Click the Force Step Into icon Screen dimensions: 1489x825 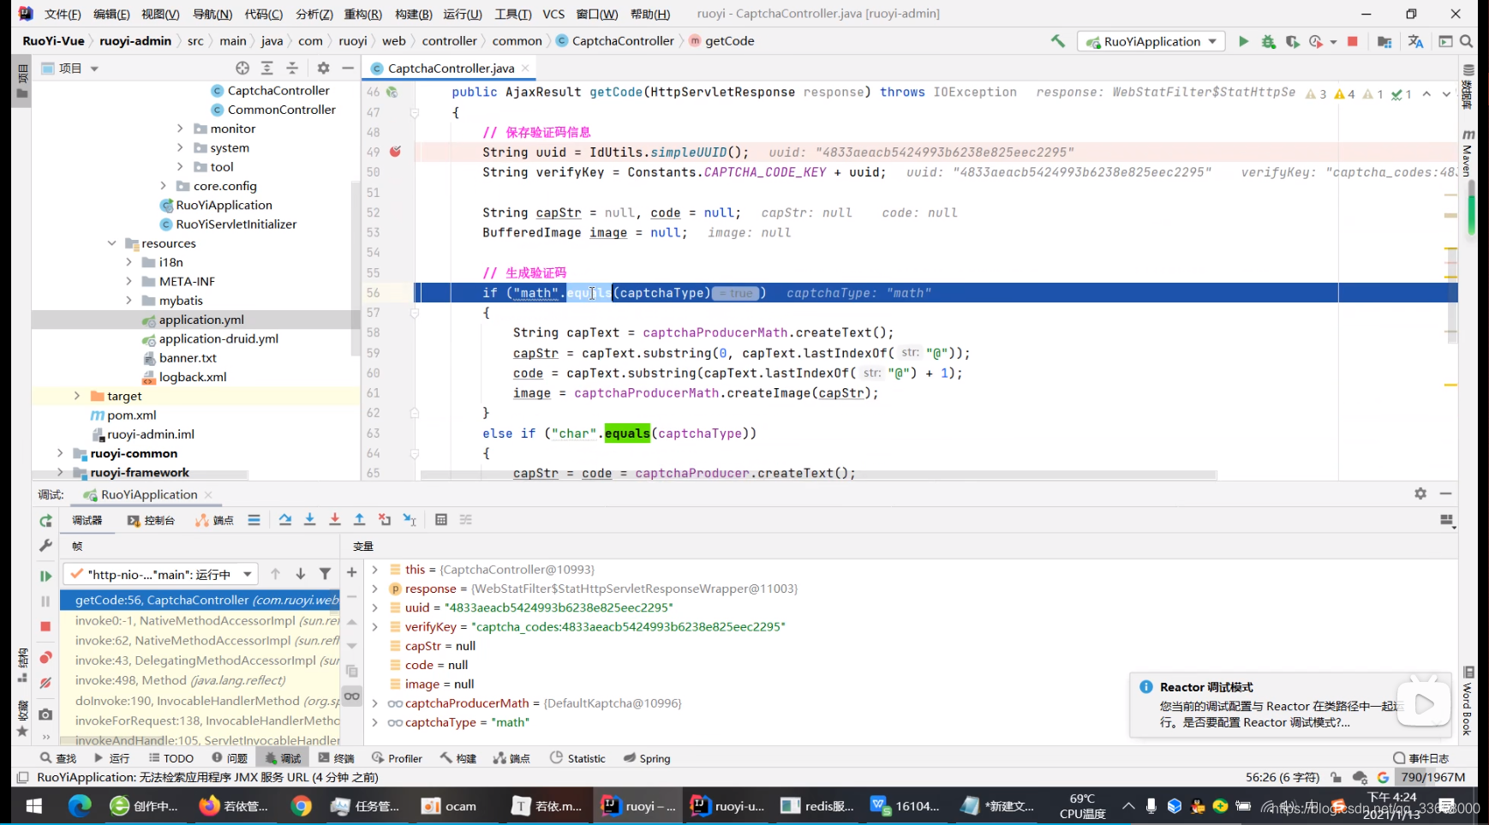click(335, 520)
